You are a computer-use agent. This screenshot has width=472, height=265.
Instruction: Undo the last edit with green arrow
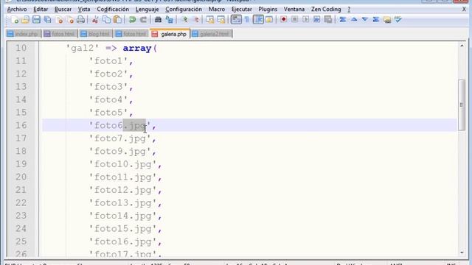pos(132,20)
